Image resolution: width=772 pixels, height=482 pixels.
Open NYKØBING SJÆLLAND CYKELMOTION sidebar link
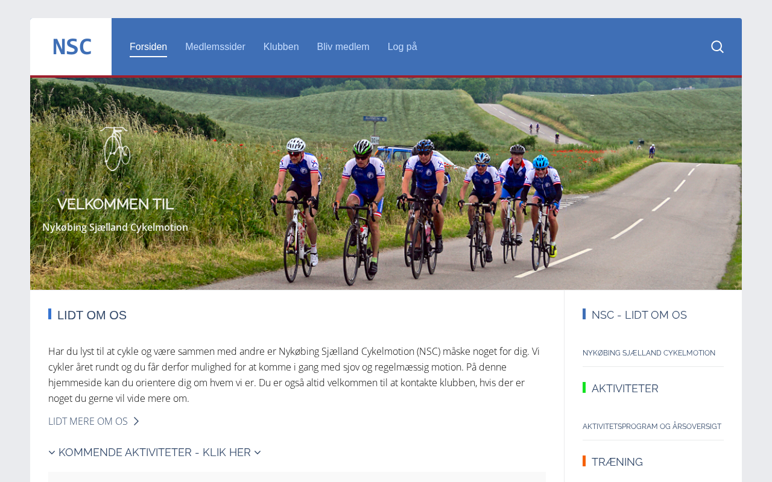[649, 353]
